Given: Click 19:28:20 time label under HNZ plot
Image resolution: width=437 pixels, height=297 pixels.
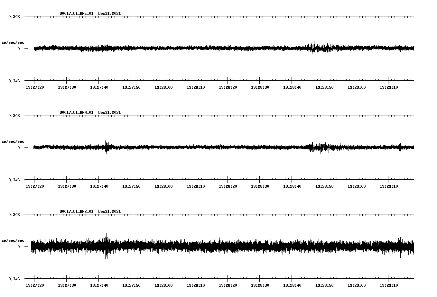Looking at the screenshot, I should point(228,285).
